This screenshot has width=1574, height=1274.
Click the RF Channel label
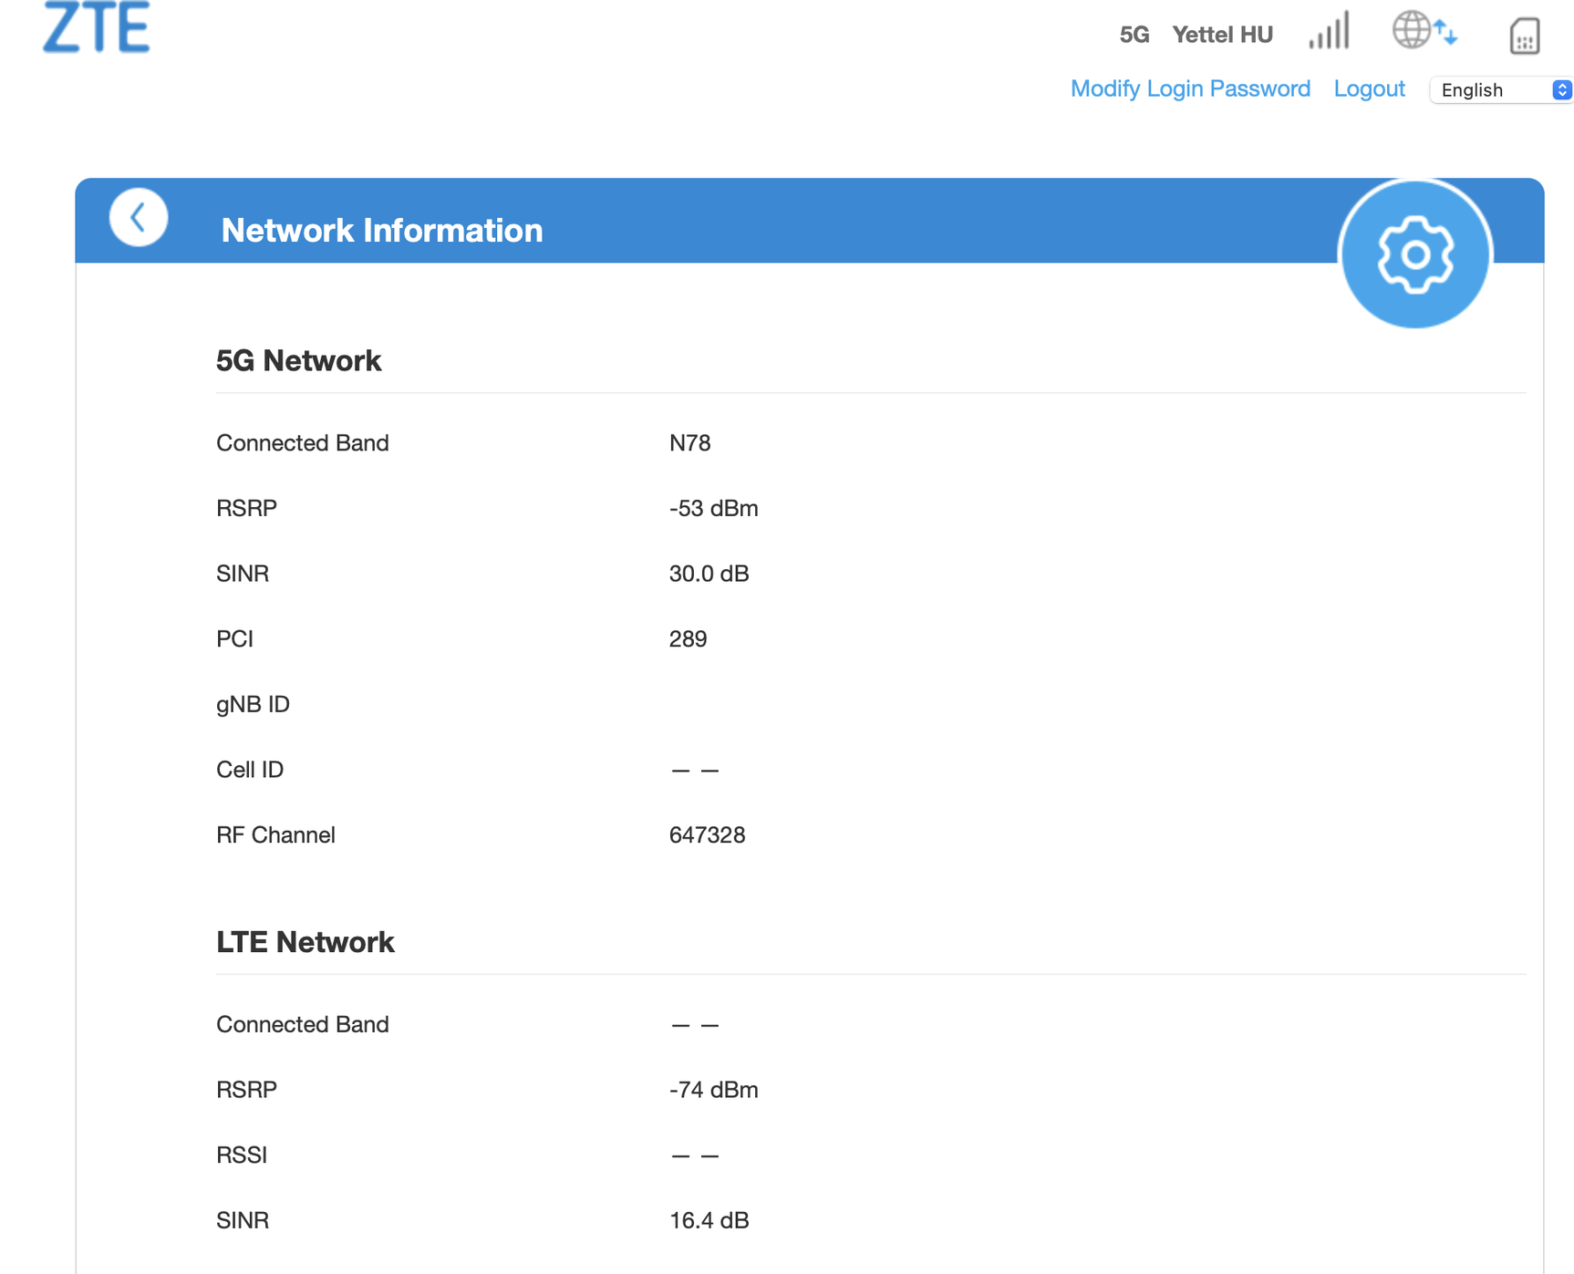click(x=275, y=835)
